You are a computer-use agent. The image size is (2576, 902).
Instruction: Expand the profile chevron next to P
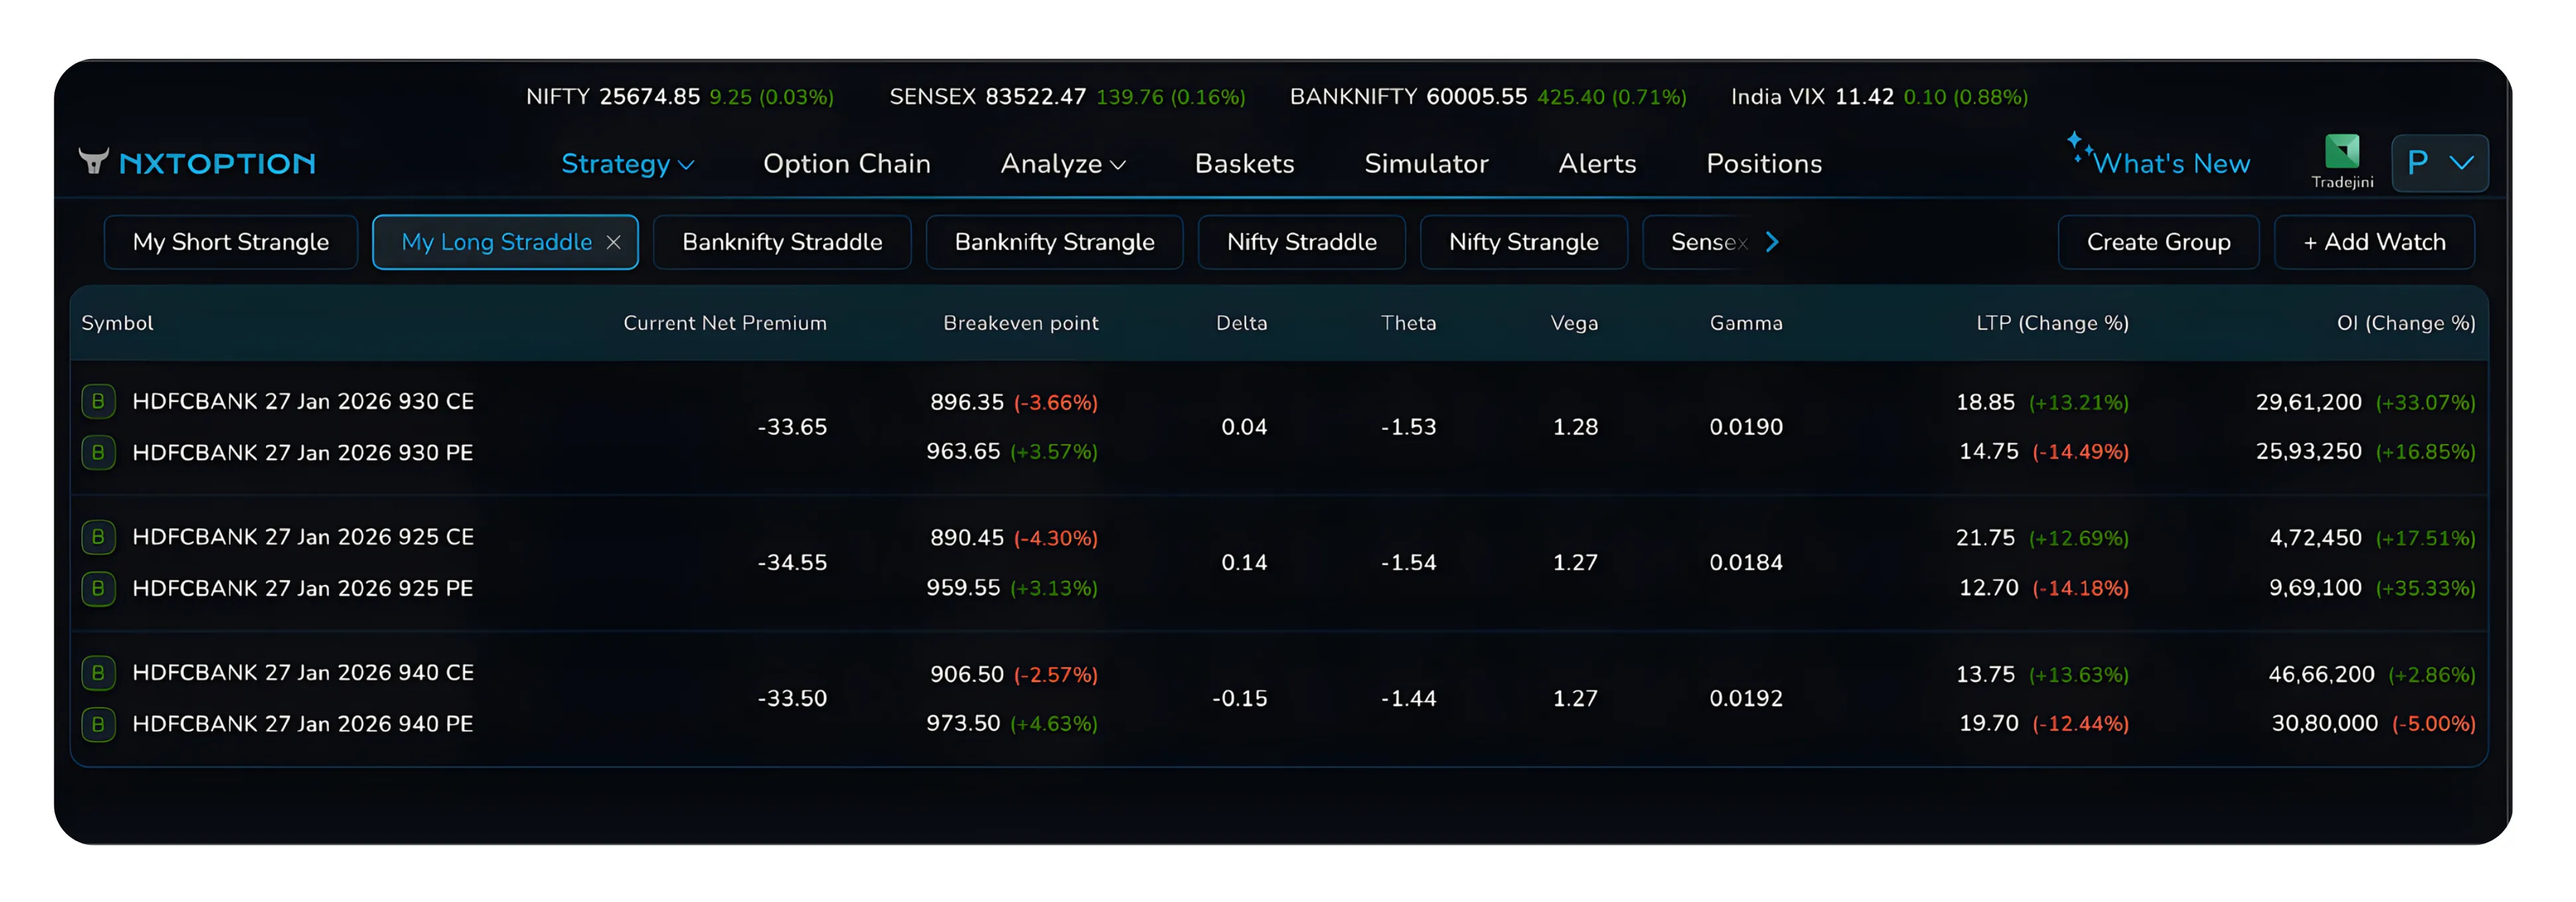point(2462,163)
